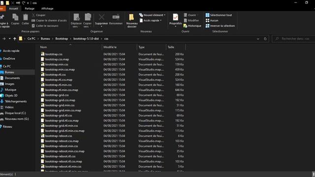The height and width of the screenshot is (177, 315).
Task: Open the Déplacer vers menu
Action: [76, 21]
